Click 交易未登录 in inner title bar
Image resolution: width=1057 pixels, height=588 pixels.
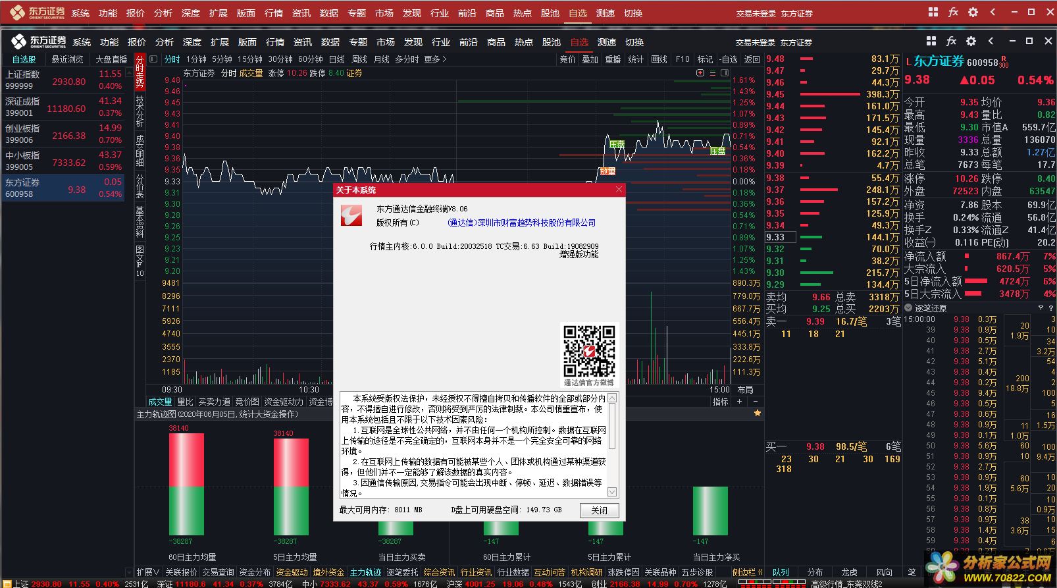tap(756, 42)
